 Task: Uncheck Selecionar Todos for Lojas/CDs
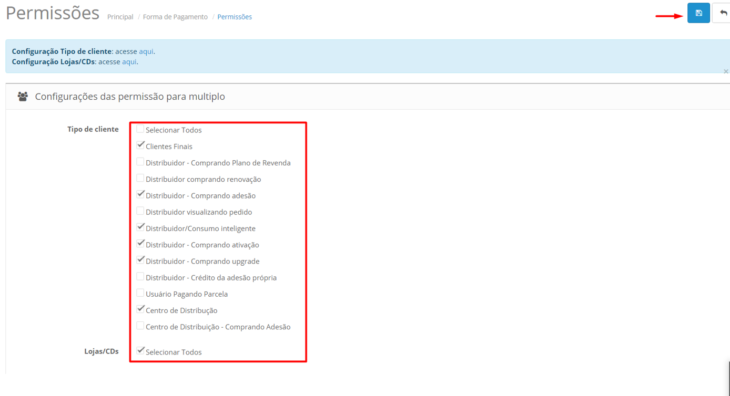coord(140,351)
